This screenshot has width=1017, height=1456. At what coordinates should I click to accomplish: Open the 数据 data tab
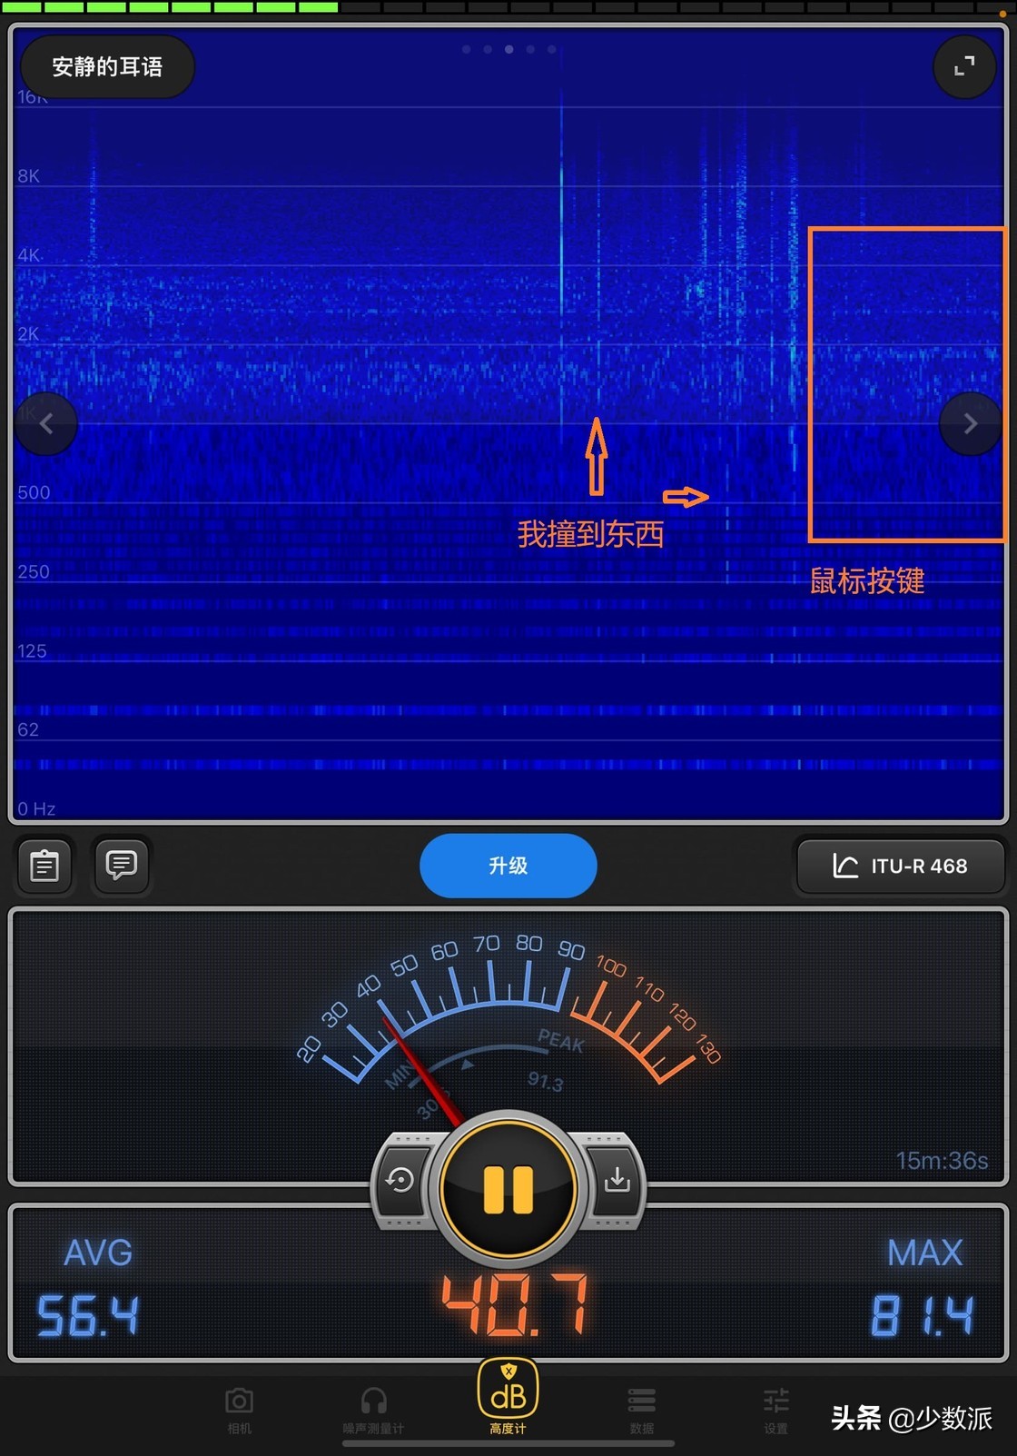(x=642, y=1410)
